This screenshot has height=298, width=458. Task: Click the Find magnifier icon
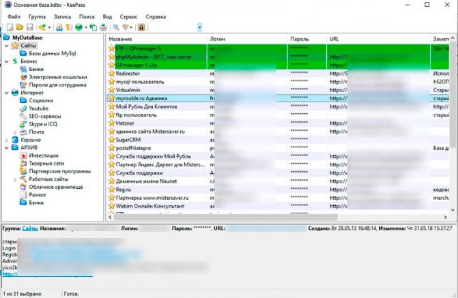coord(116,27)
